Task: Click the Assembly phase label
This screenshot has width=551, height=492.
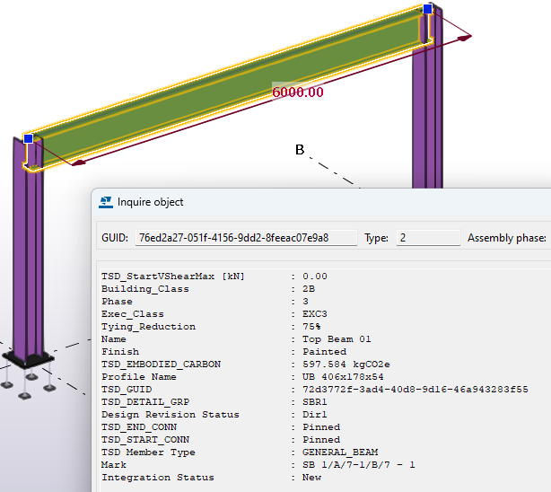Action: [x=506, y=238]
